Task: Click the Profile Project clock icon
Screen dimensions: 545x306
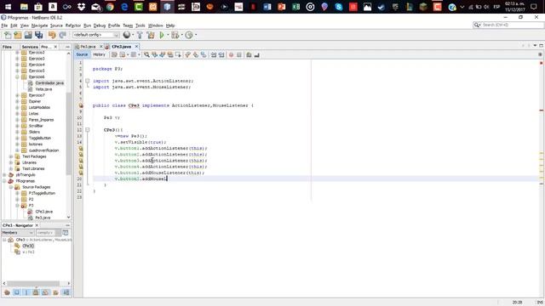Action: tap(189, 35)
